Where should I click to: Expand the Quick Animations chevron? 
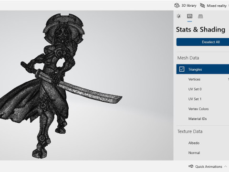[x=226, y=167]
